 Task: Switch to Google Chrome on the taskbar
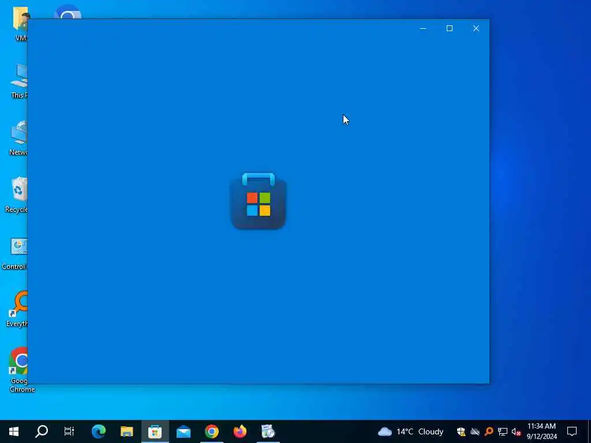(212, 431)
